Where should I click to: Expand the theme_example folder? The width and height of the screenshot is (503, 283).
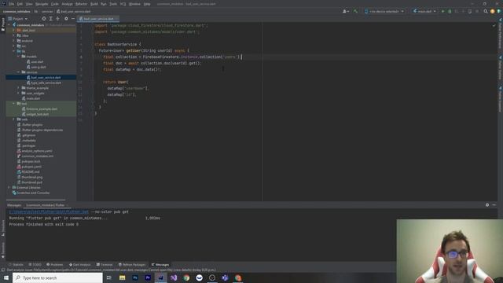pos(19,88)
